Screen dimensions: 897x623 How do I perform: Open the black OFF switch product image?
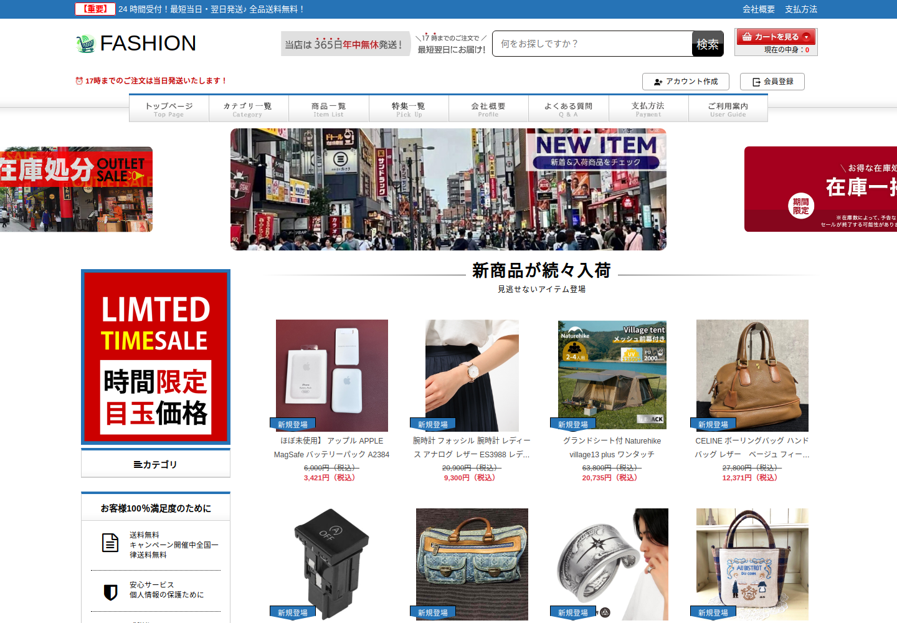tap(332, 564)
